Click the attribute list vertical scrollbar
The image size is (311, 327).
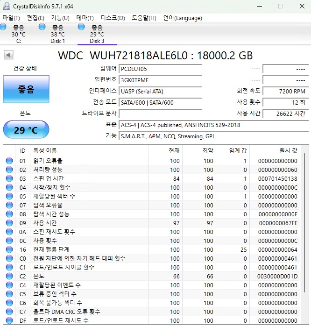coord(304,235)
